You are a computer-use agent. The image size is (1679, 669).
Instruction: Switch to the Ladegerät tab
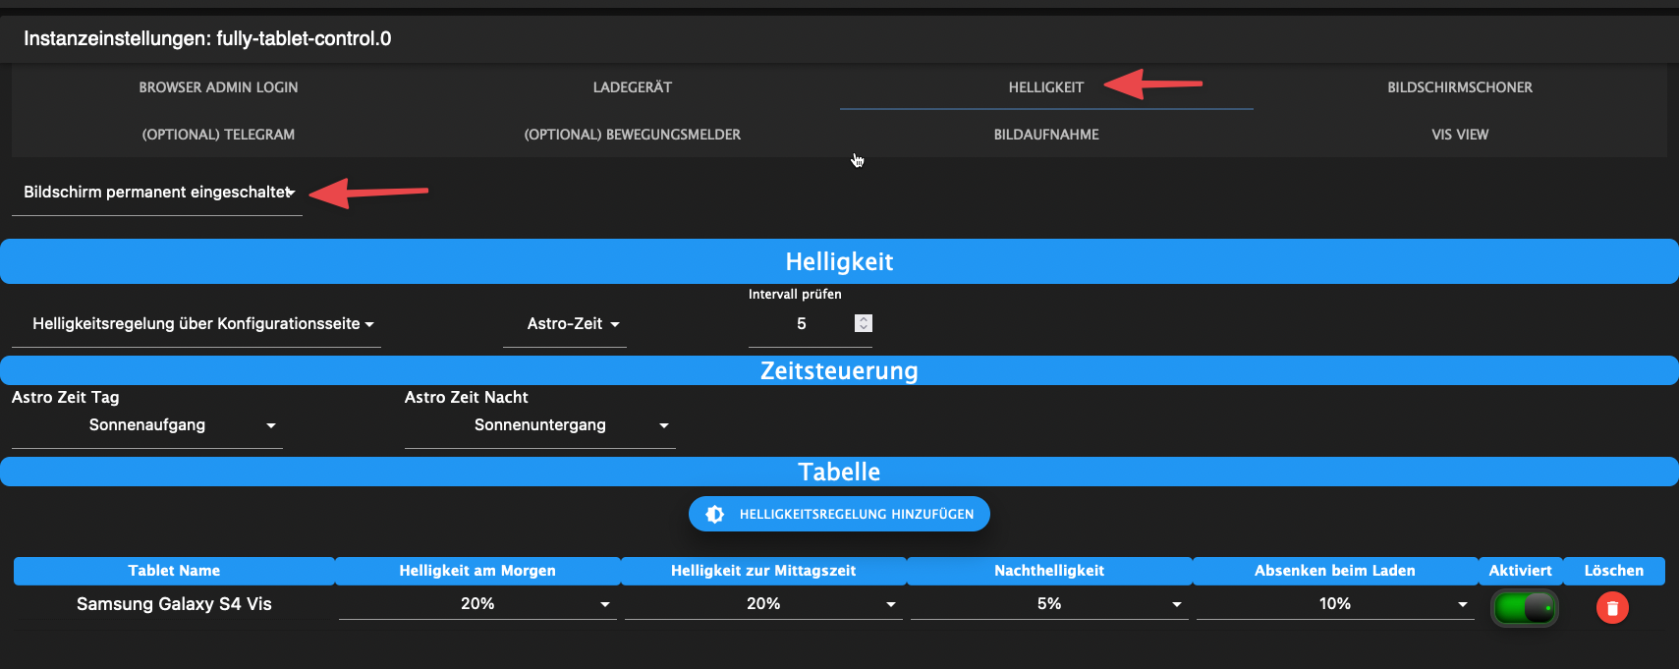tap(633, 87)
